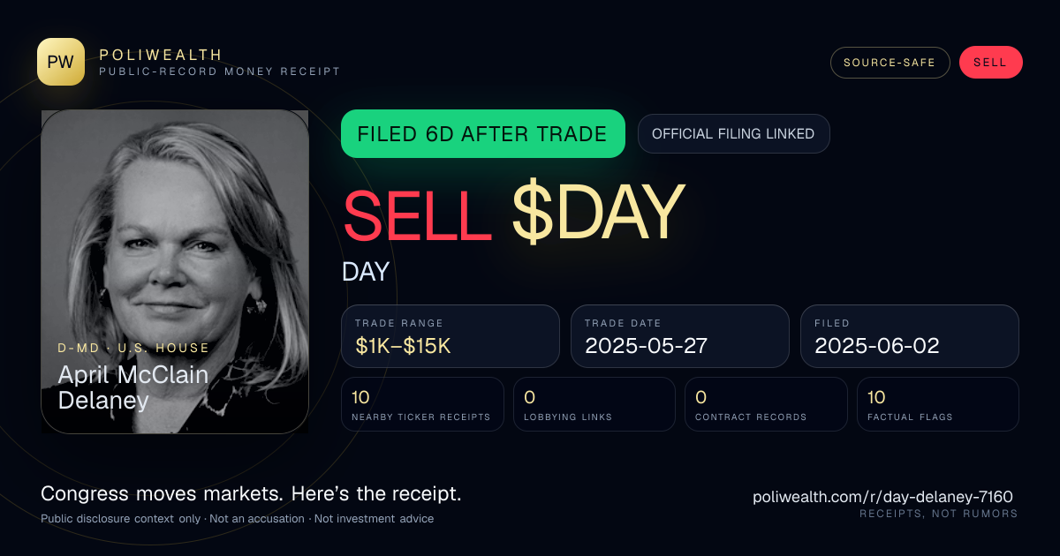The image size is (1060, 556).
Task: Click the D-MD · U.S. House label
Action: coord(133,348)
